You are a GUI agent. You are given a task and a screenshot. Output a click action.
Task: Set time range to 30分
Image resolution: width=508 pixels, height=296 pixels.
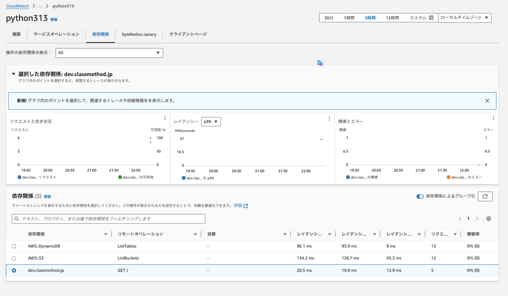(329, 18)
